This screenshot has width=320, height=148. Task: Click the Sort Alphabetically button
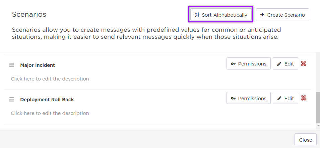[x=221, y=15]
